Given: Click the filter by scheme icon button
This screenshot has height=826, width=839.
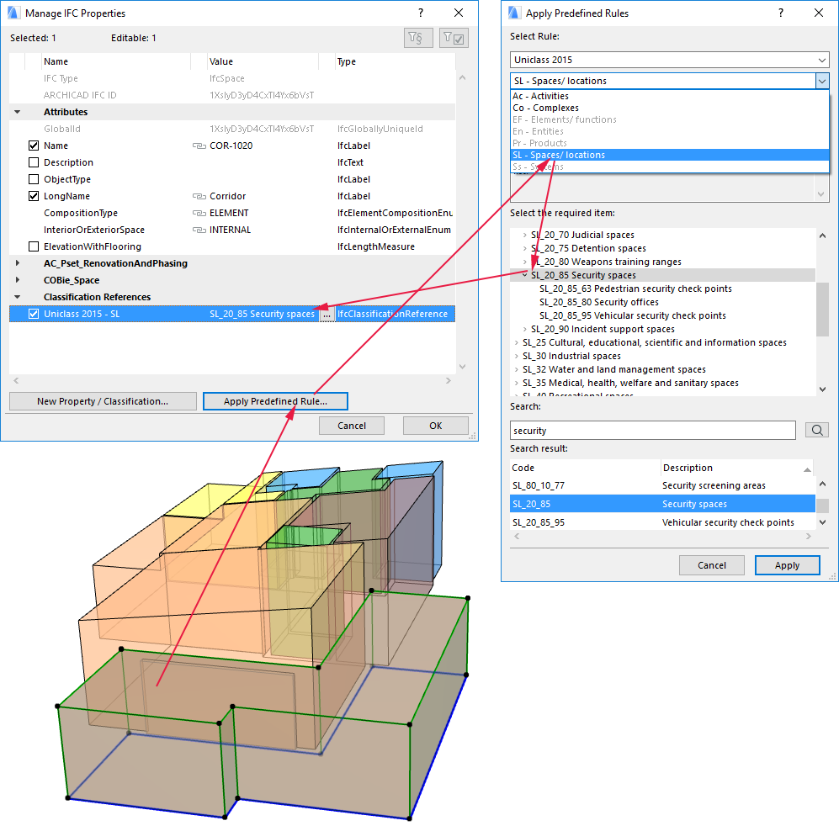Looking at the screenshot, I should (418, 38).
